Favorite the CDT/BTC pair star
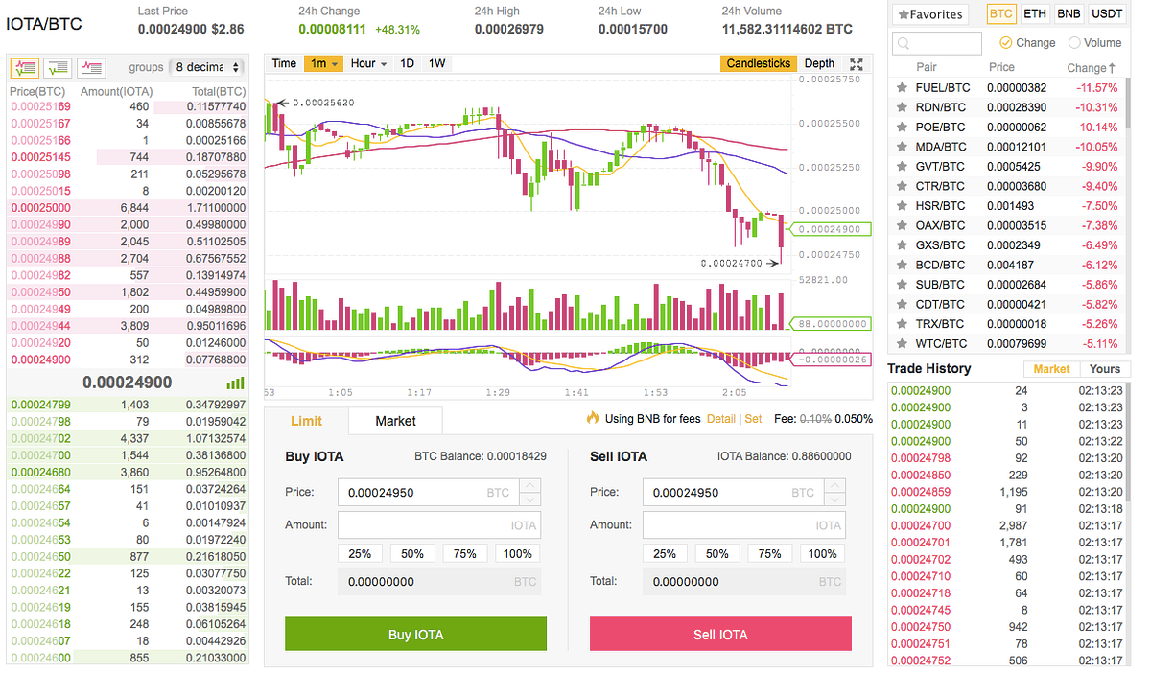Viewport: 1151px width, 673px height. tap(902, 304)
